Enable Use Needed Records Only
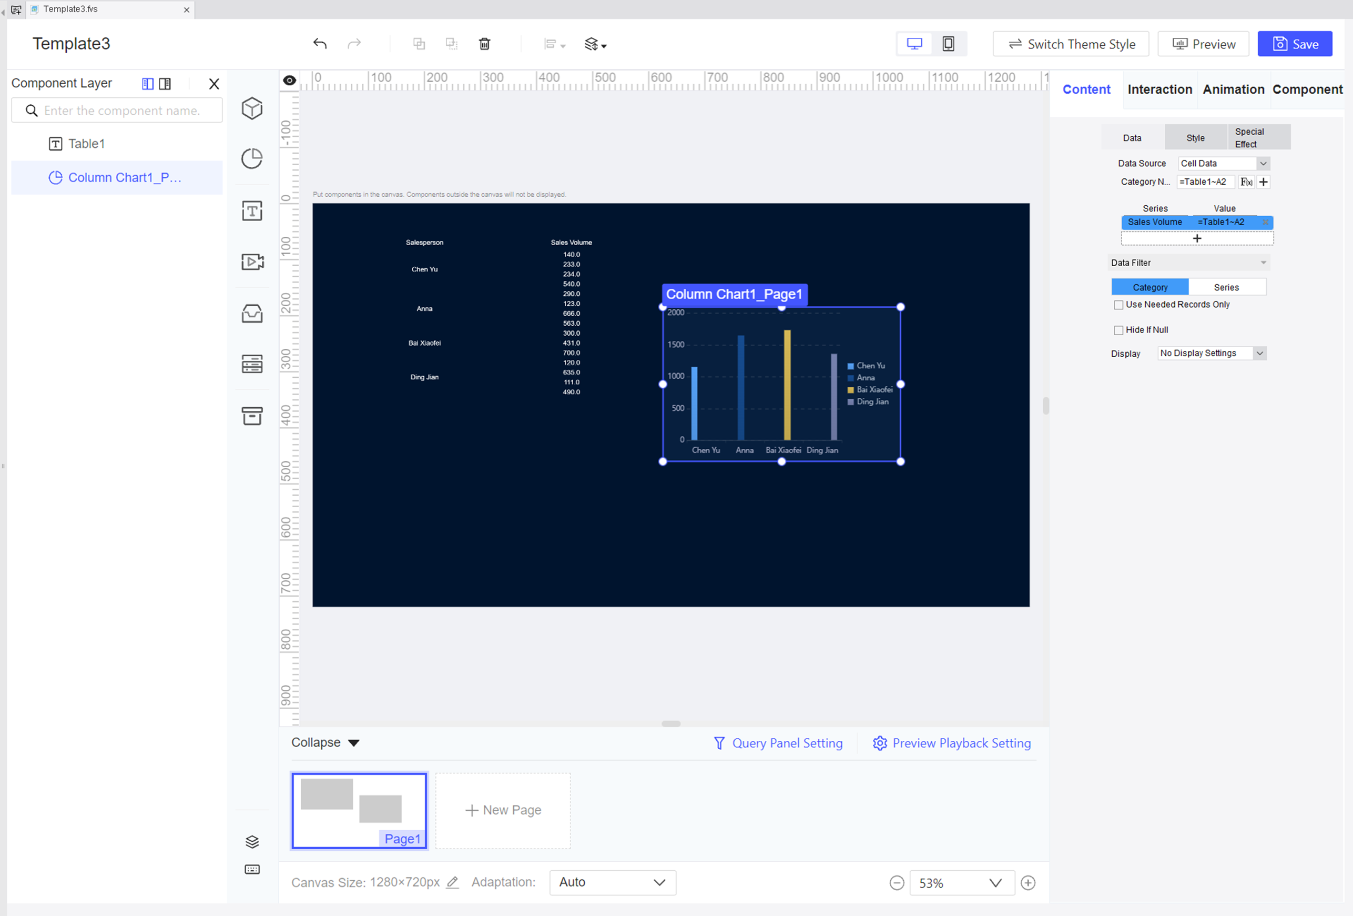This screenshot has height=916, width=1353. (1118, 305)
